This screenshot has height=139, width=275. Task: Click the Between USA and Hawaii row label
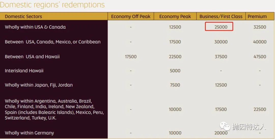(32, 57)
